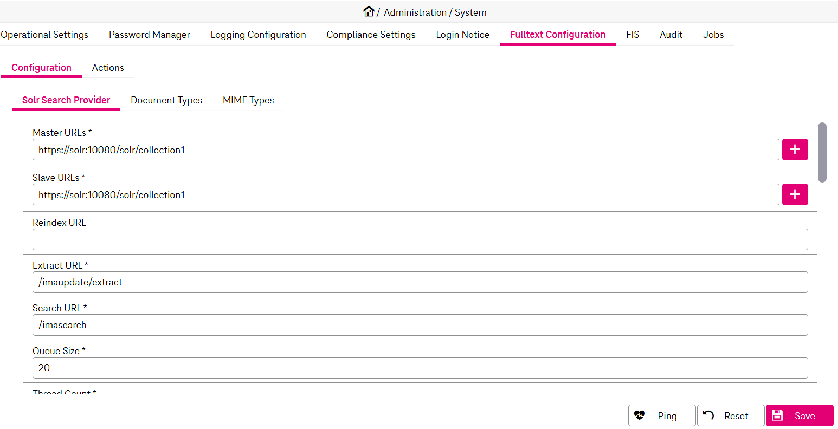Switch to the Actions sub-tab
Viewport: 838px width, 429px height.
click(108, 68)
